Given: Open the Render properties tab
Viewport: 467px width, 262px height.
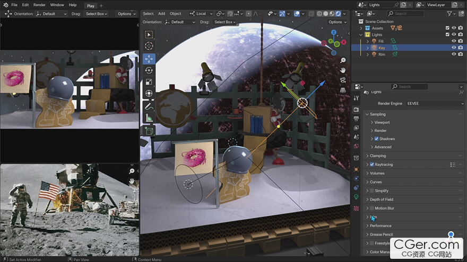Looking at the screenshot, I should coord(356,110).
